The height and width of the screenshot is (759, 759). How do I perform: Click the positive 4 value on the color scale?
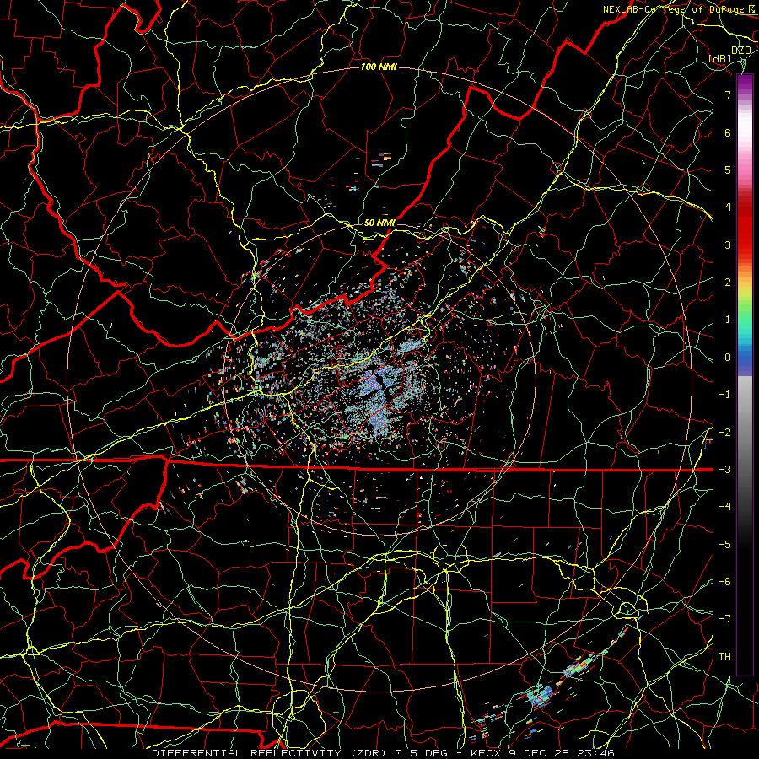tap(728, 207)
